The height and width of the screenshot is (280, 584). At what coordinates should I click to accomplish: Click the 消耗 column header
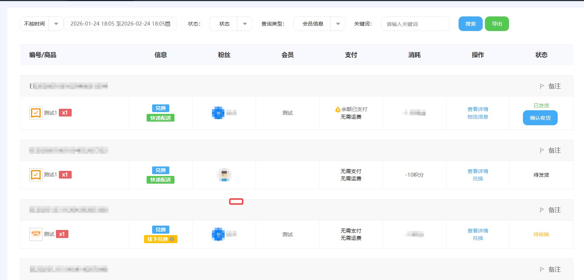click(x=414, y=55)
